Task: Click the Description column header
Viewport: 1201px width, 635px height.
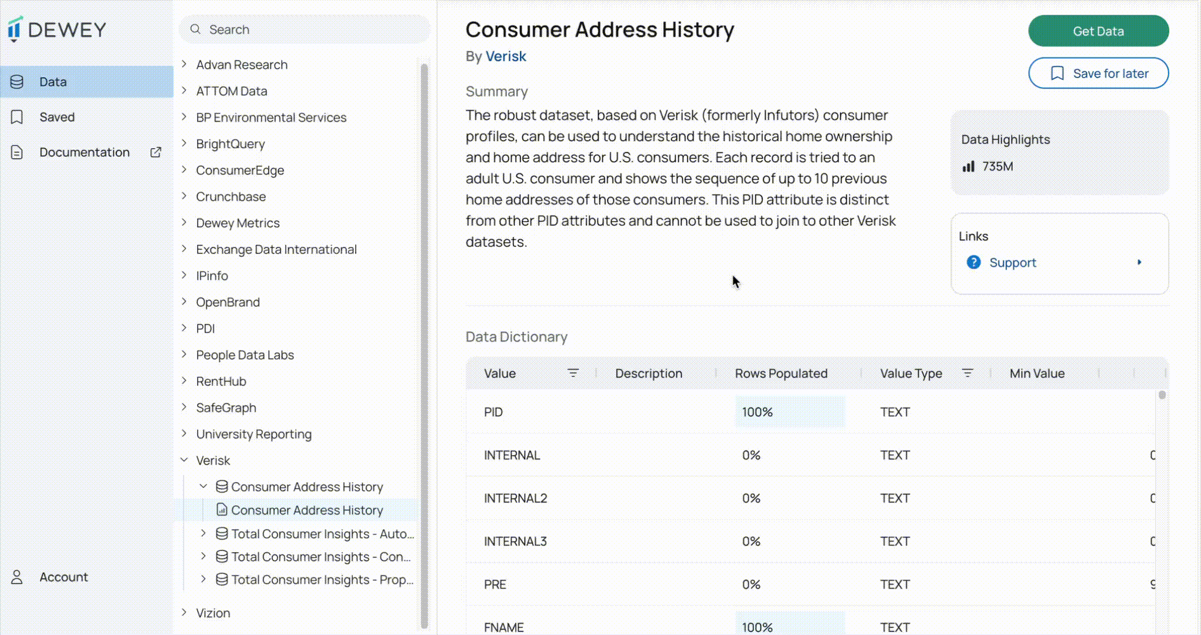Action: 649,373
